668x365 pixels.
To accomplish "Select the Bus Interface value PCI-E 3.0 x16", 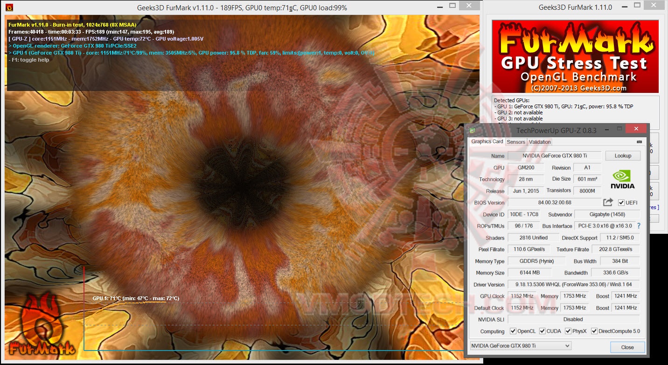I will click(605, 226).
